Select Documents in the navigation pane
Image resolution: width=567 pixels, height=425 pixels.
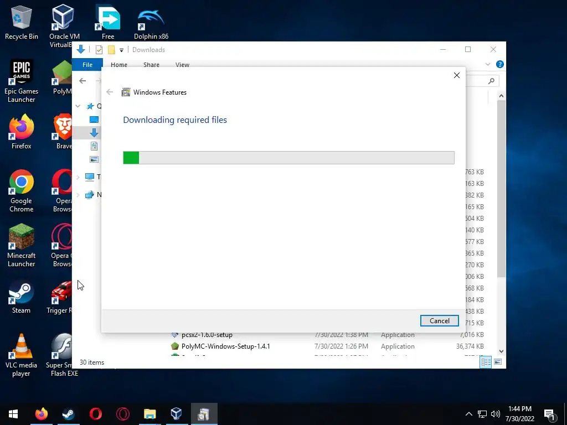(x=94, y=146)
